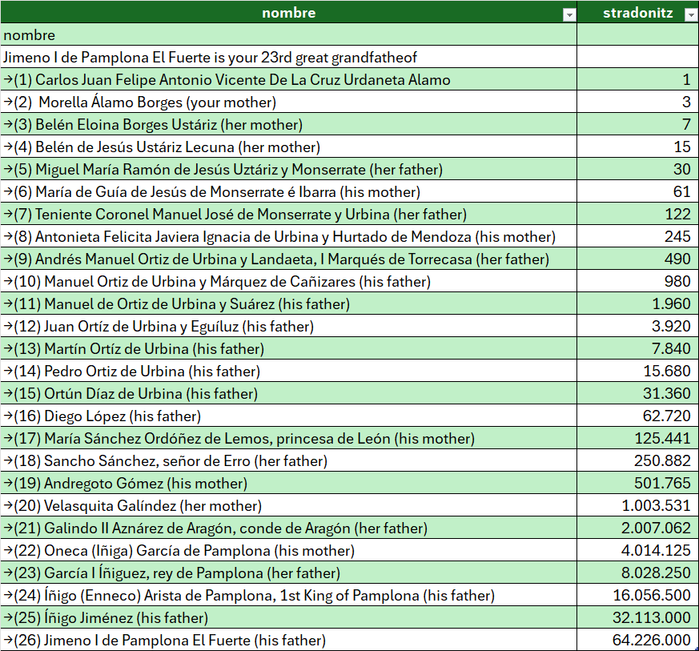
Task: Select Sancho Sánchez, señor de Erro cell
Action: (289, 460)
